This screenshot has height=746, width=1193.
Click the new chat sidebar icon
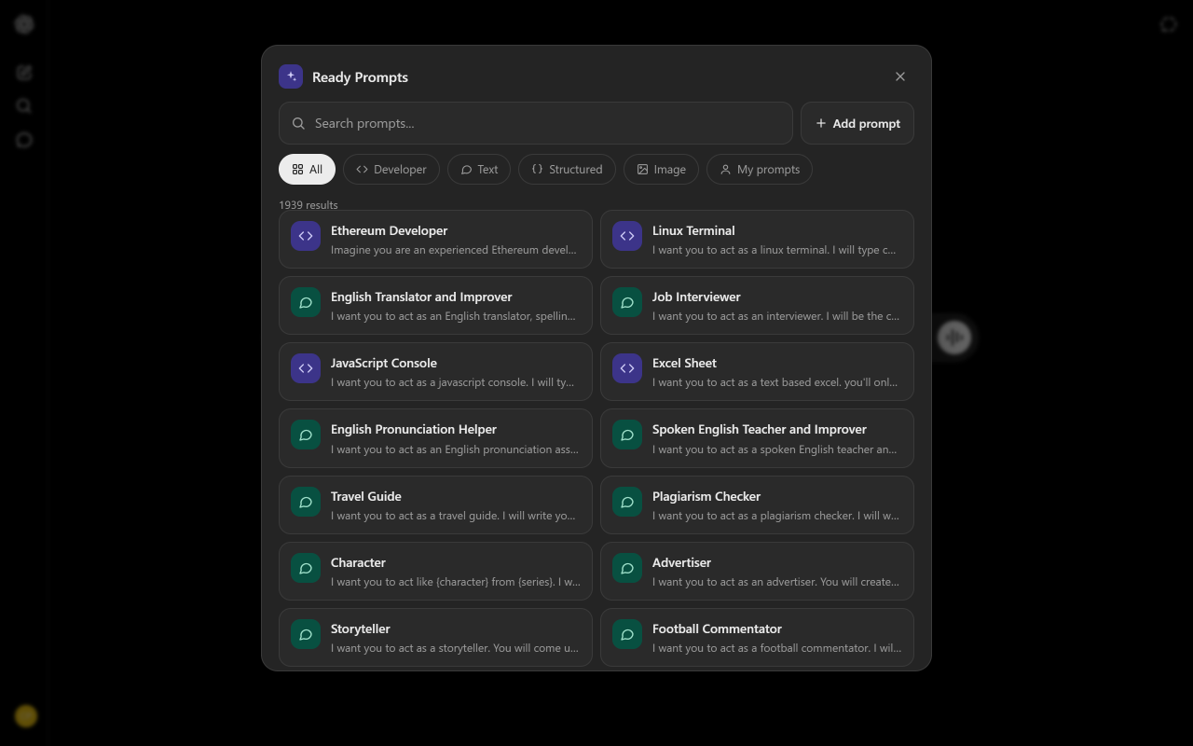(24, 73)
